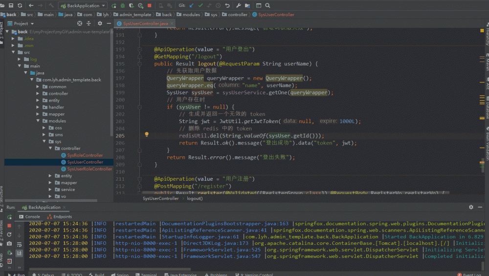
Task: Expand the .mvn folder
Action: 13,45
